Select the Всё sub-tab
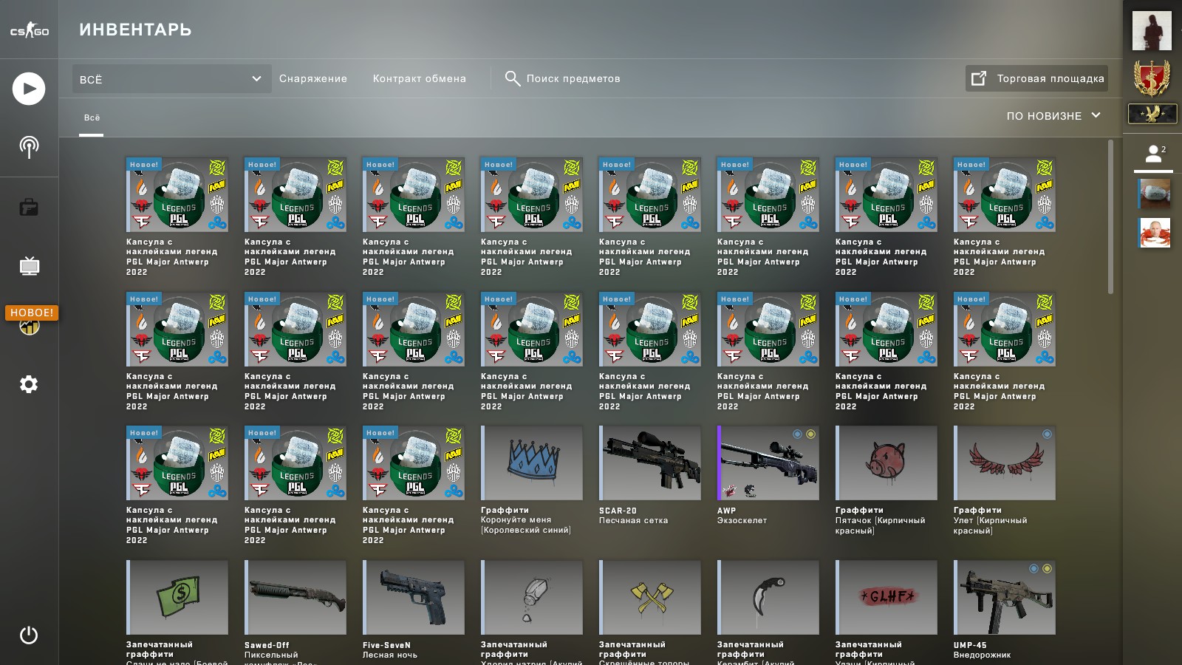This screenshot has height=665, width=1182. [x=92, y=117]
